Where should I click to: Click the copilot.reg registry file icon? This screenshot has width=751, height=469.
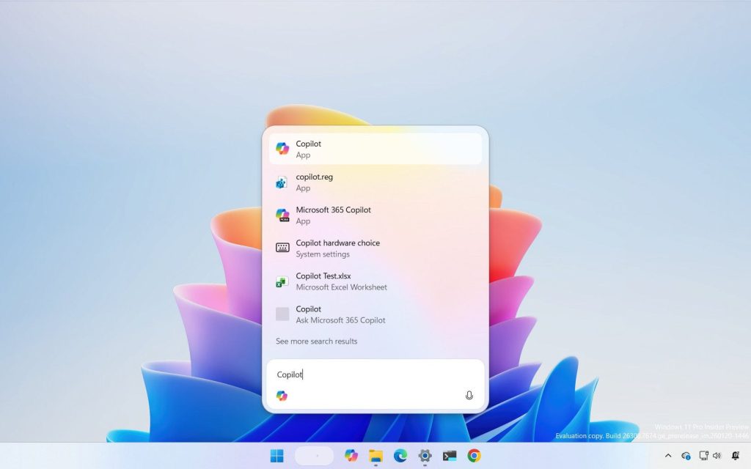[x=282, y=182]
